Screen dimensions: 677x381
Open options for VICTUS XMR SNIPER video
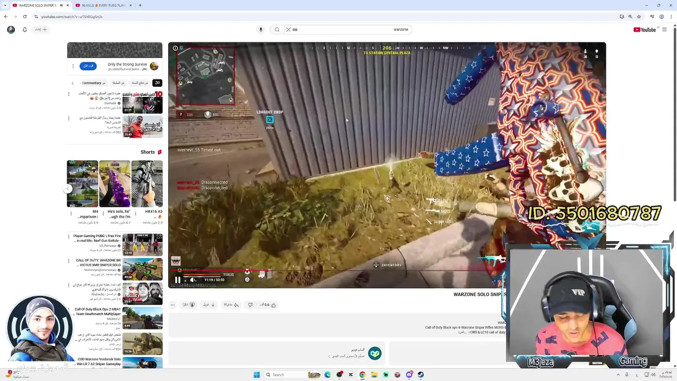click(68, 261)
